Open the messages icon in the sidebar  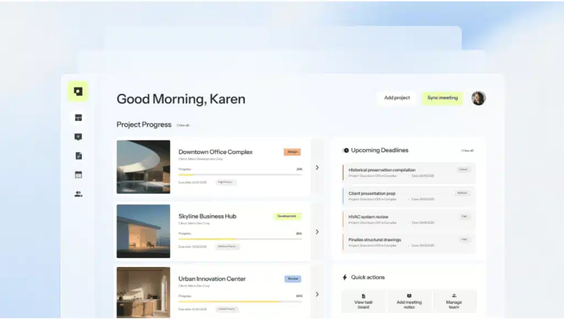[x=78, y=137]
